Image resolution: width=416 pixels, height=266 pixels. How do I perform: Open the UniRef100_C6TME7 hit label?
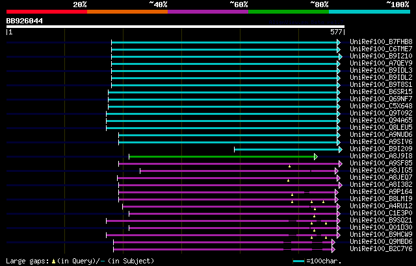381,49
